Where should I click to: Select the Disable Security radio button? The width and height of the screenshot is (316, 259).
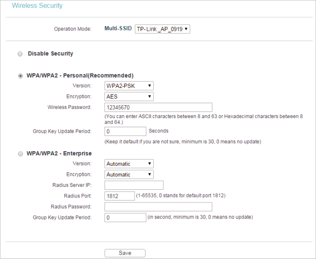(20, 54)
